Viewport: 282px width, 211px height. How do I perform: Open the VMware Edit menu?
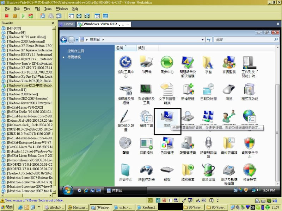(17, 9)
